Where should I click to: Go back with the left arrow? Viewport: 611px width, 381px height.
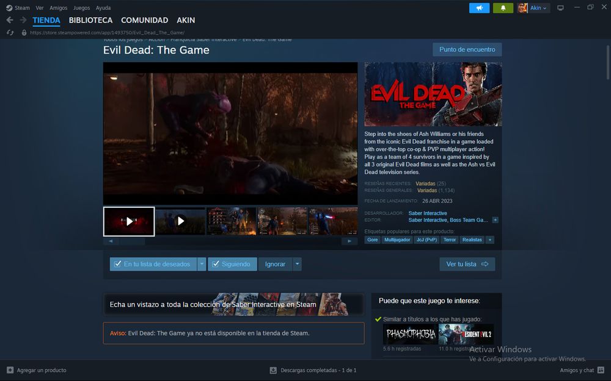point(10,20)
